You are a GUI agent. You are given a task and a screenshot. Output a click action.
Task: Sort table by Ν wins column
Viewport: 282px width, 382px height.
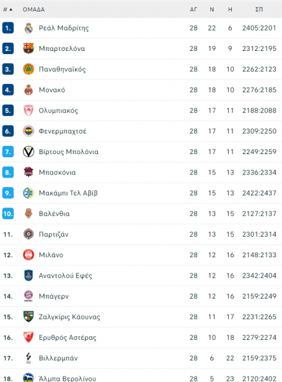[211, 10]
